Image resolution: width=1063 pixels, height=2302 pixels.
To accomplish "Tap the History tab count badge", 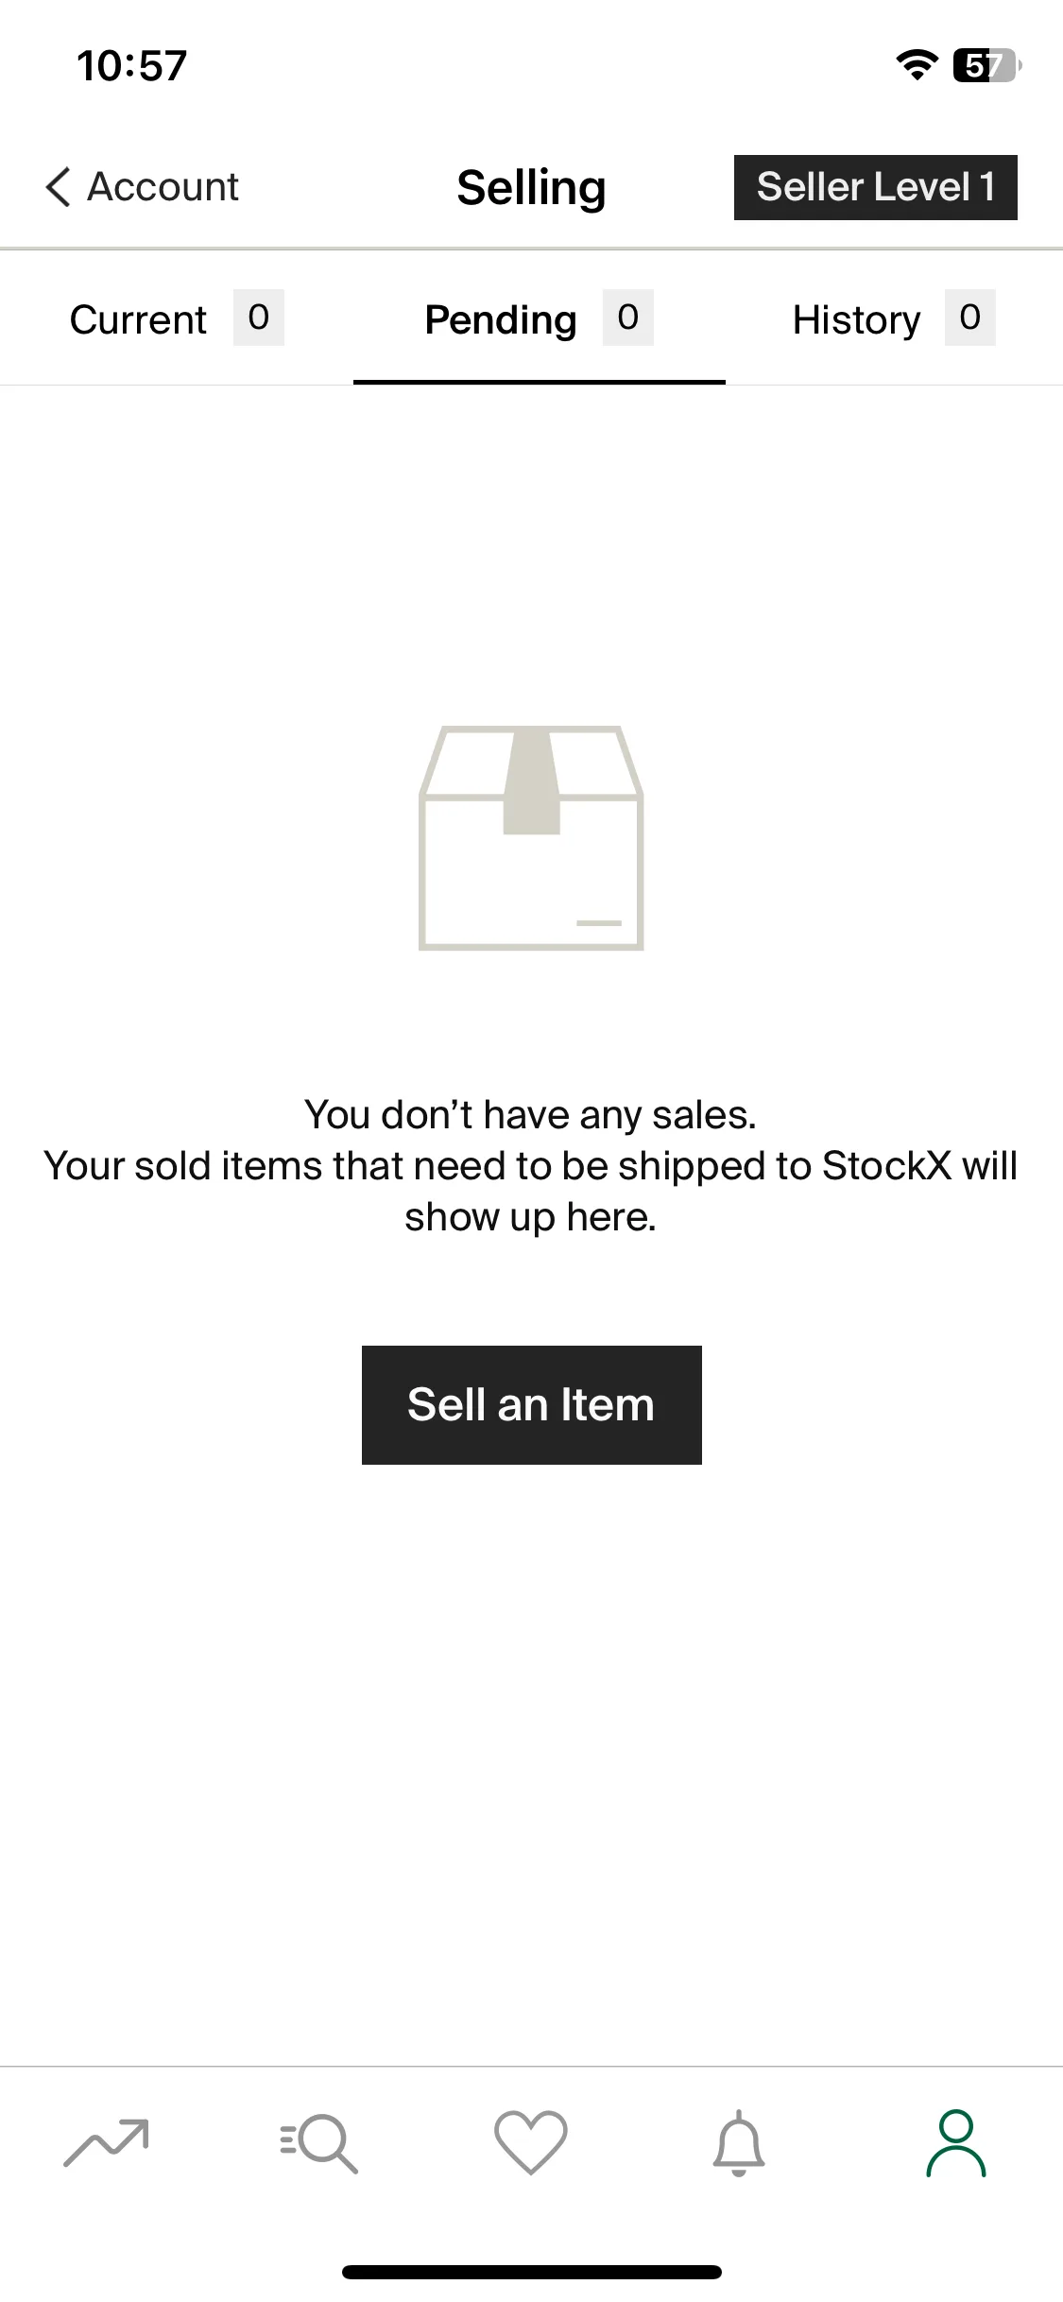I will (970, 318).
